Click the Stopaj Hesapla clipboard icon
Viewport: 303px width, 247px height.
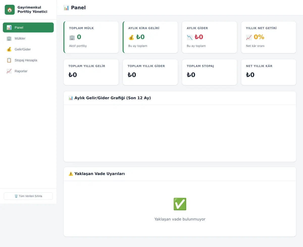pyautogui.click(x=9, y=60)
